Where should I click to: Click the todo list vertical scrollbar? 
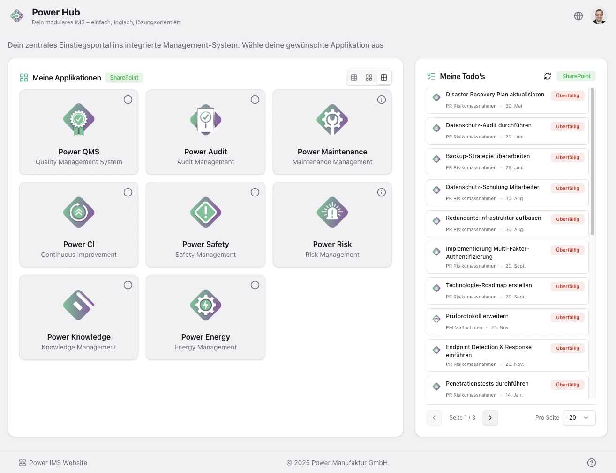pos(593,161)
